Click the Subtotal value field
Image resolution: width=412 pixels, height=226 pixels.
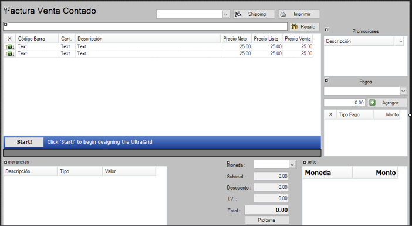[271, 176]
